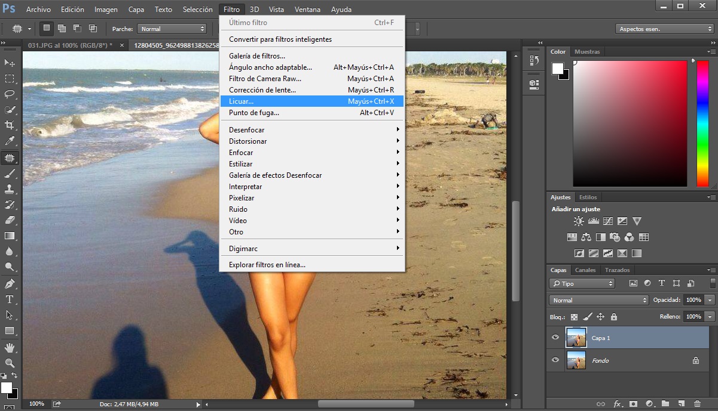Open the Opacidad slider dropdown
Viewport: 718px width, 411px height.
(x=710, y=300)
